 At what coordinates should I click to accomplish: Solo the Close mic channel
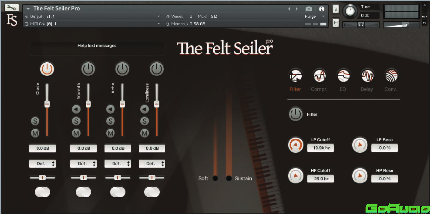(35, 121)
